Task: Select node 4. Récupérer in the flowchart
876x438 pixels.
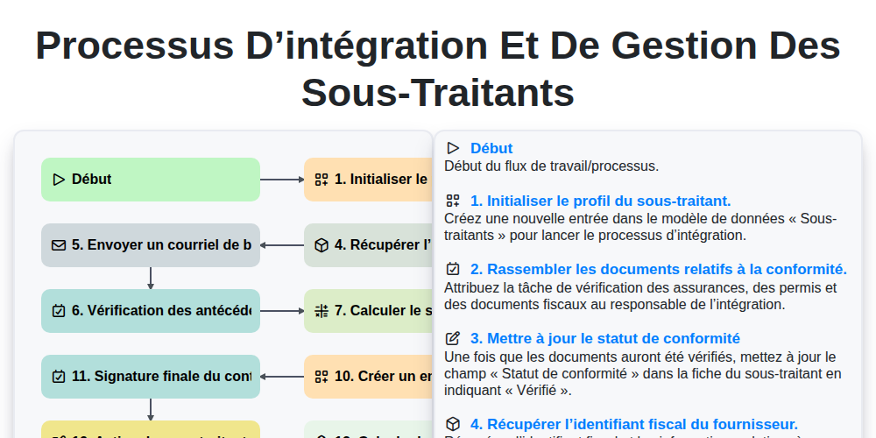Action: click(368, 245)
